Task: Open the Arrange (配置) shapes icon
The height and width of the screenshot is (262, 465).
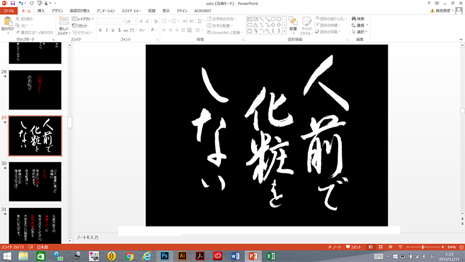Action: [x=293, y=23]
